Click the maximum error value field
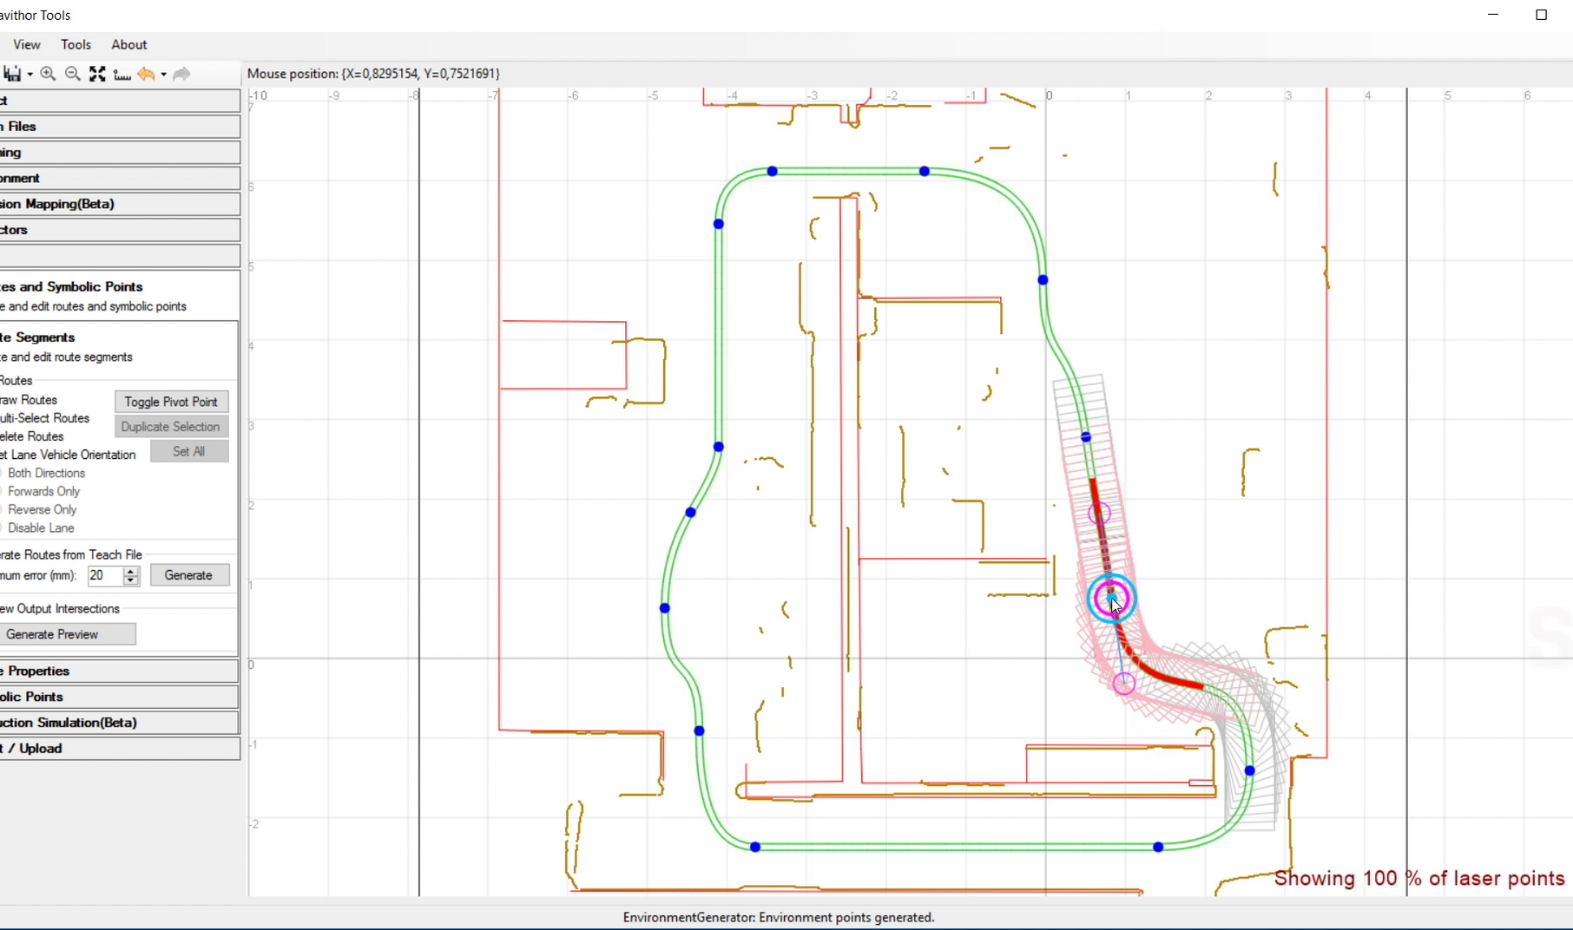The width and height of the screenshot is (1573, 930). coord(106,575)
